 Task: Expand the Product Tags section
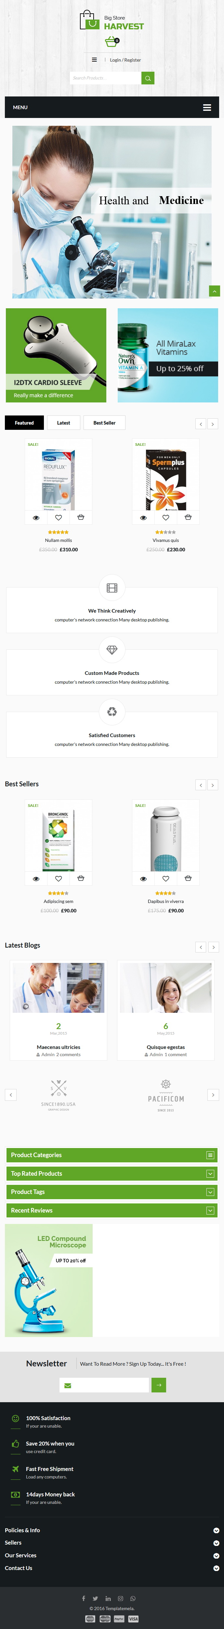pos(112,1191)
